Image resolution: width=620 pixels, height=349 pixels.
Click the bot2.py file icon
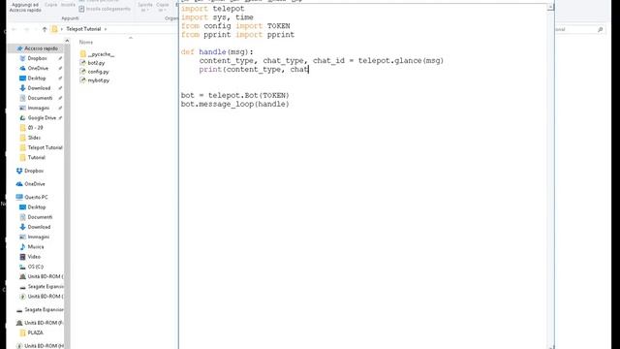[x=83, y=63]
